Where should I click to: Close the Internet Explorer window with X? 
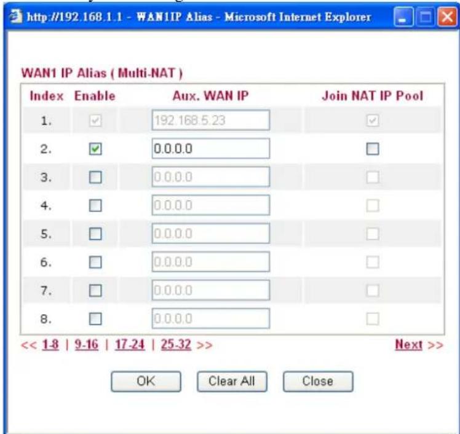[447, 17]
